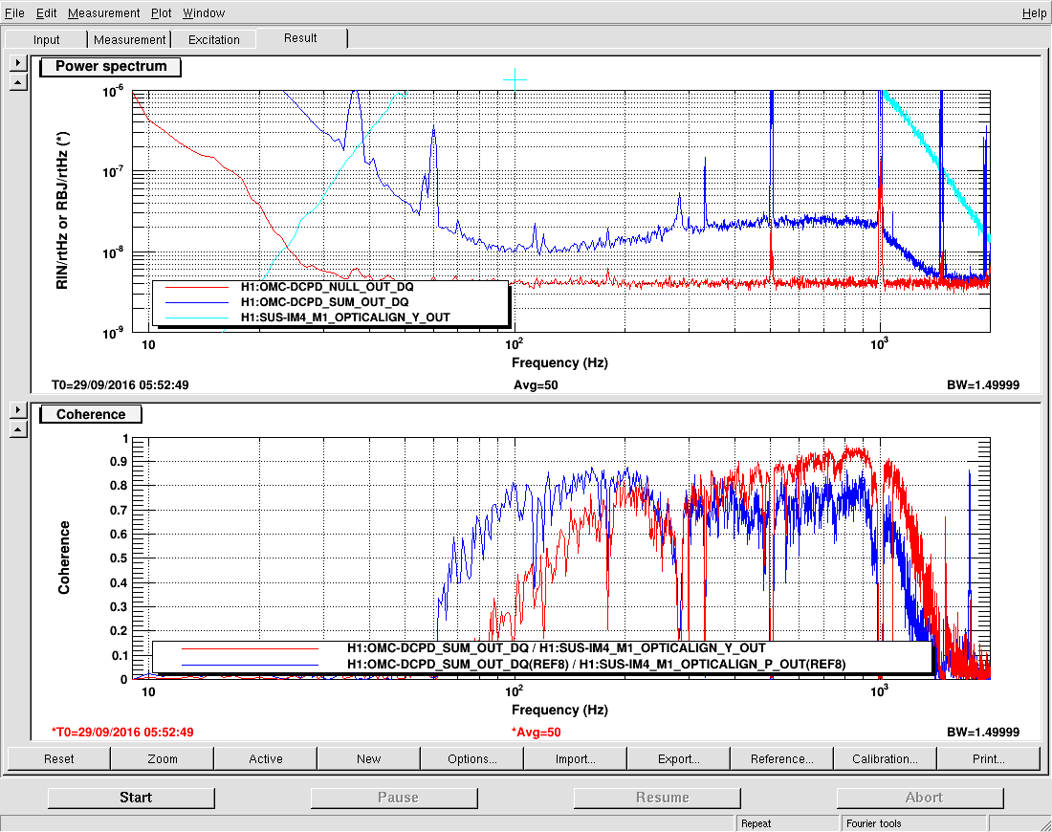The height and width of the screenshot is (832, 1052).
Task: Open the File menu
Action: tap(14, 13)
